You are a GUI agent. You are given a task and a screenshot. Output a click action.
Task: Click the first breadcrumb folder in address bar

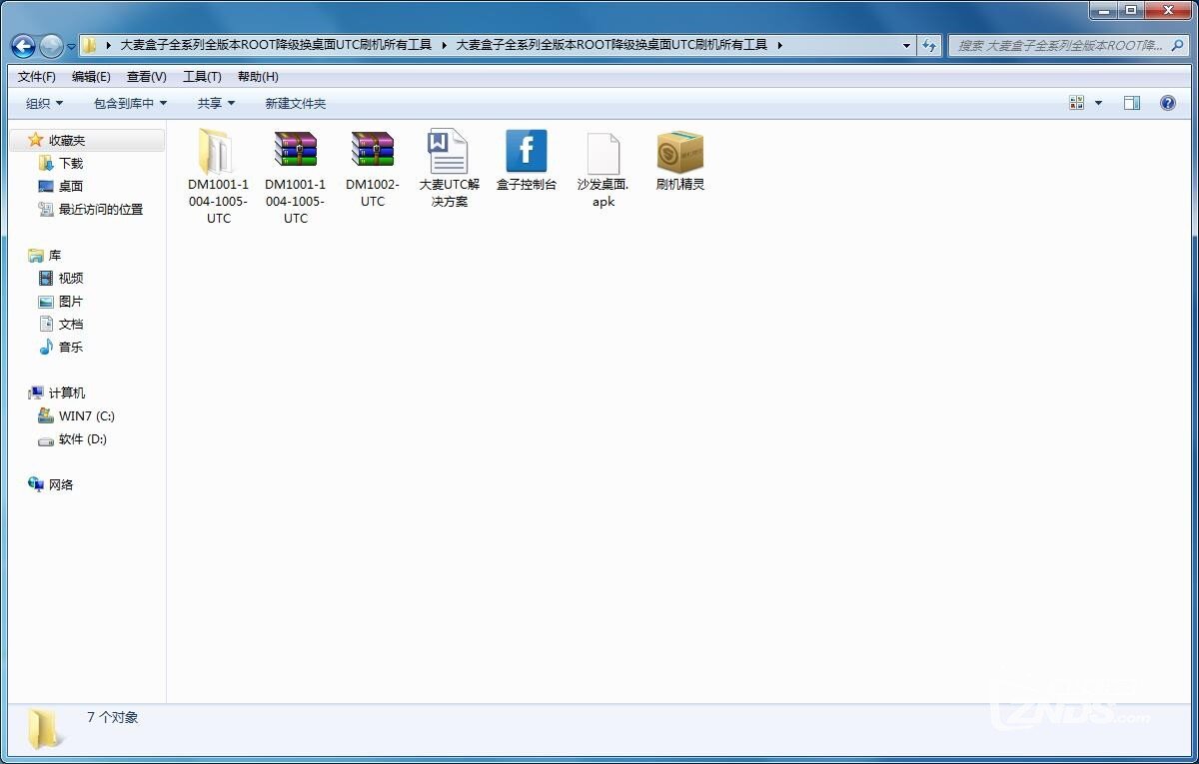(x=276, y=45)
